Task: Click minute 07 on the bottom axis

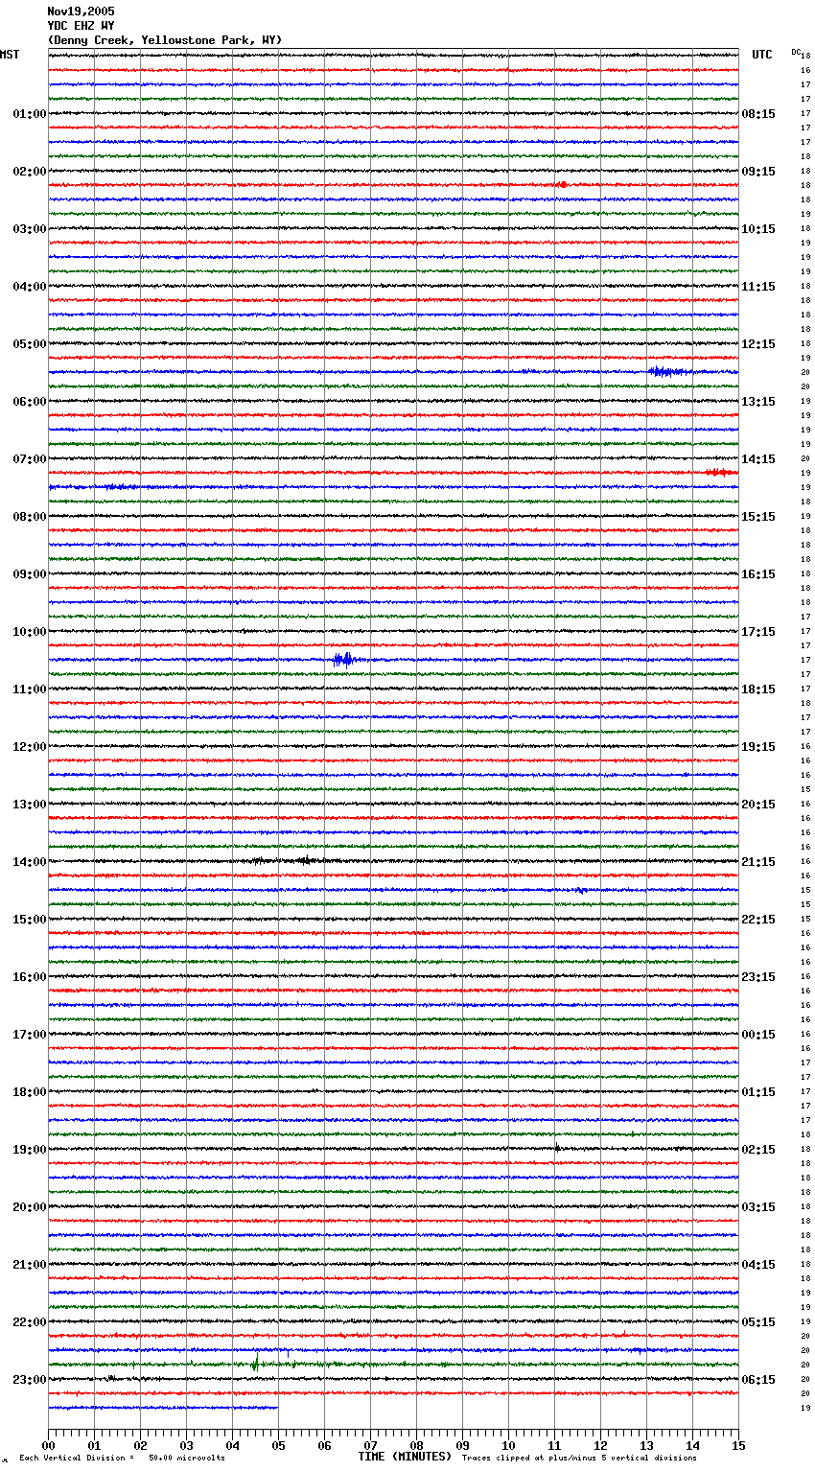Action: coord(370,1446)
